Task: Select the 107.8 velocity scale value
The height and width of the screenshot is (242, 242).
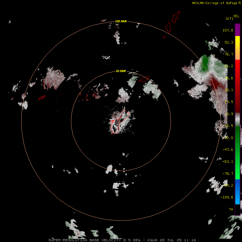Action: pos(228,30)
